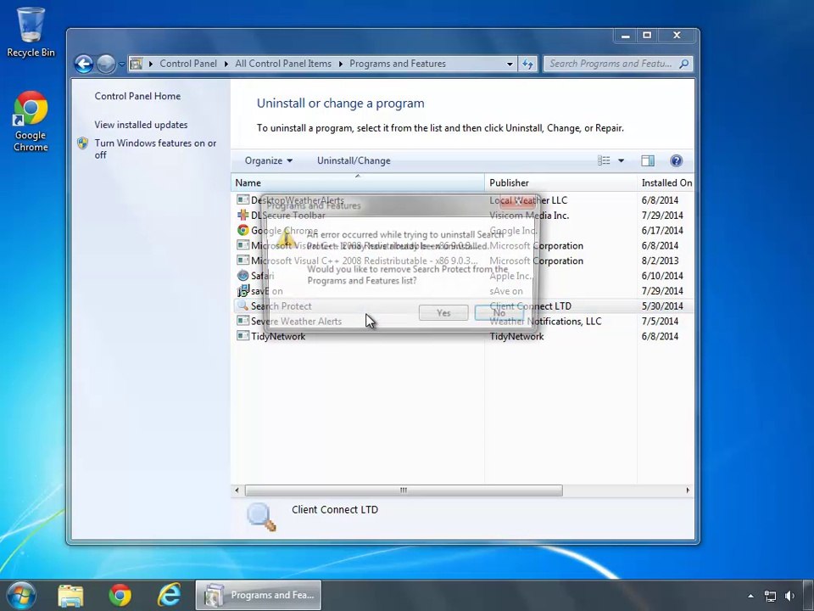Open Turn Windows features on or off

155,149
